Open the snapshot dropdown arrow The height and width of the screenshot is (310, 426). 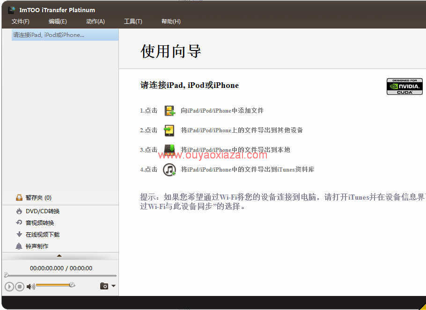114,286
